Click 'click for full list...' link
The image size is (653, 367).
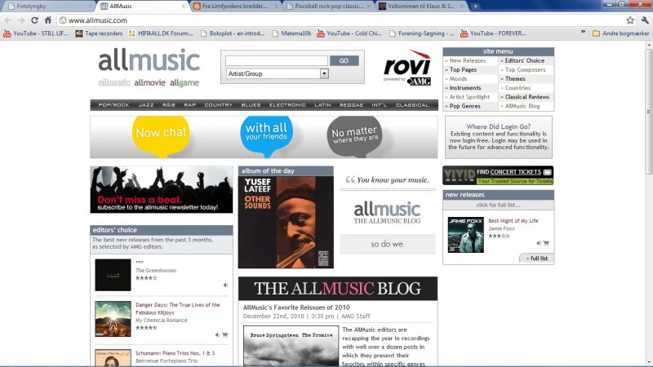coord(498,206)
